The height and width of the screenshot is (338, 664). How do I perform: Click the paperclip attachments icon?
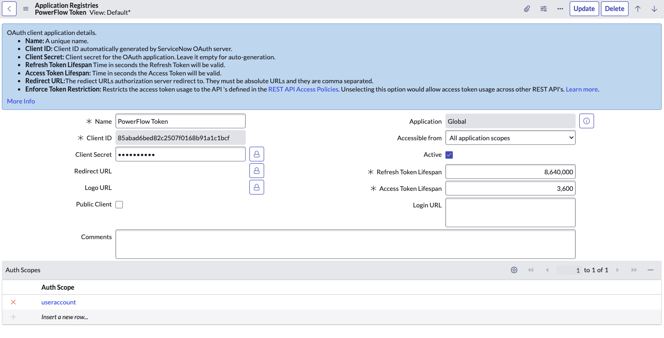[527, 9]
